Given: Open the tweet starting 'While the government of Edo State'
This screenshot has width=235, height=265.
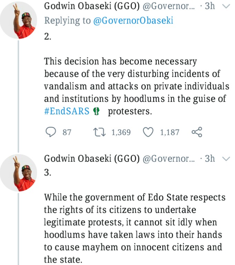Looking at the screenshot, I should pos(135,228).
